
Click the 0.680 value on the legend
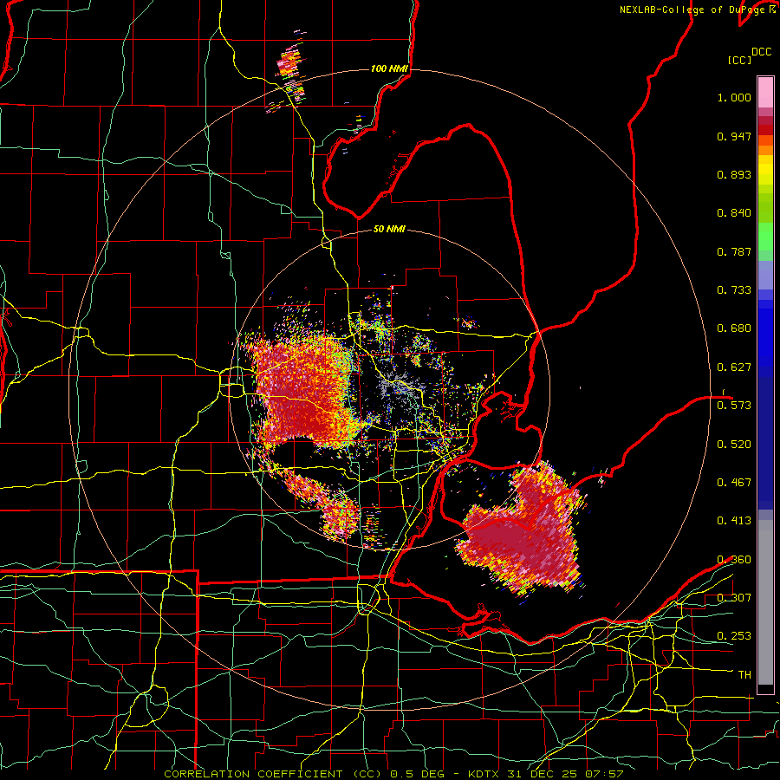tap(734, 328)
